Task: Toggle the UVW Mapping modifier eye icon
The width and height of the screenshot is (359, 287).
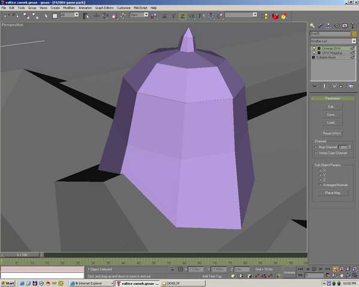Action: [x=314, y=53]
